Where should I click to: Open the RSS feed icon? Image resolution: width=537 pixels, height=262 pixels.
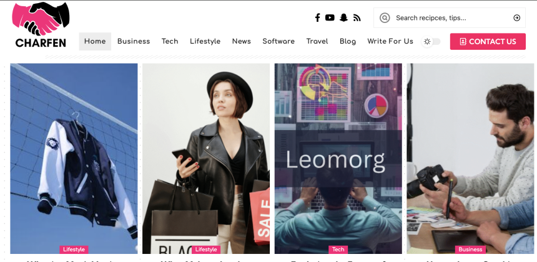click(357, 18)
